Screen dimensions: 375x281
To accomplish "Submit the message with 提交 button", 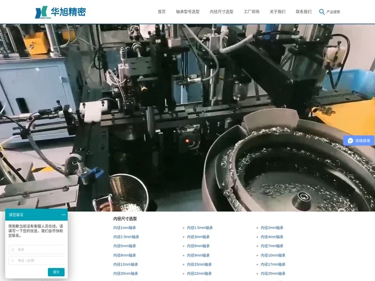I will [x=56, y=272].
